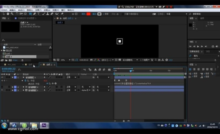
Task: Select the Selection arrow tool
Action: click(4, 14)
